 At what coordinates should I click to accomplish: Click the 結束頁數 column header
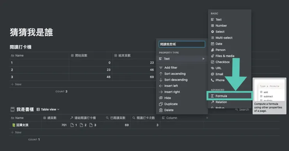(122, 55)
